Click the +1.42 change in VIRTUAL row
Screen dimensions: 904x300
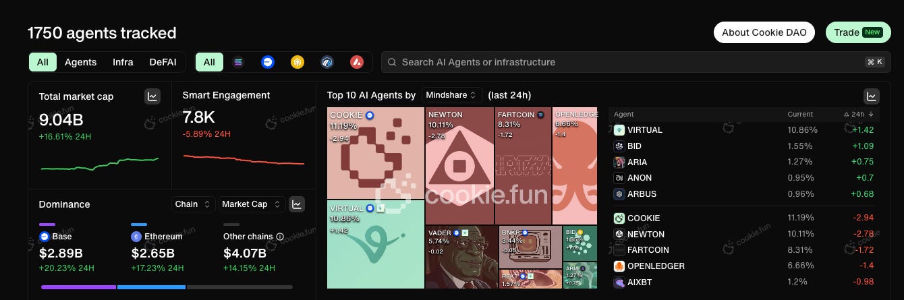tap(863, 129)
